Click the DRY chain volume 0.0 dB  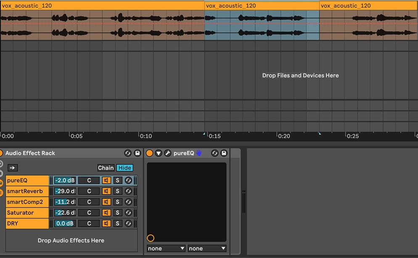[65, 224]
